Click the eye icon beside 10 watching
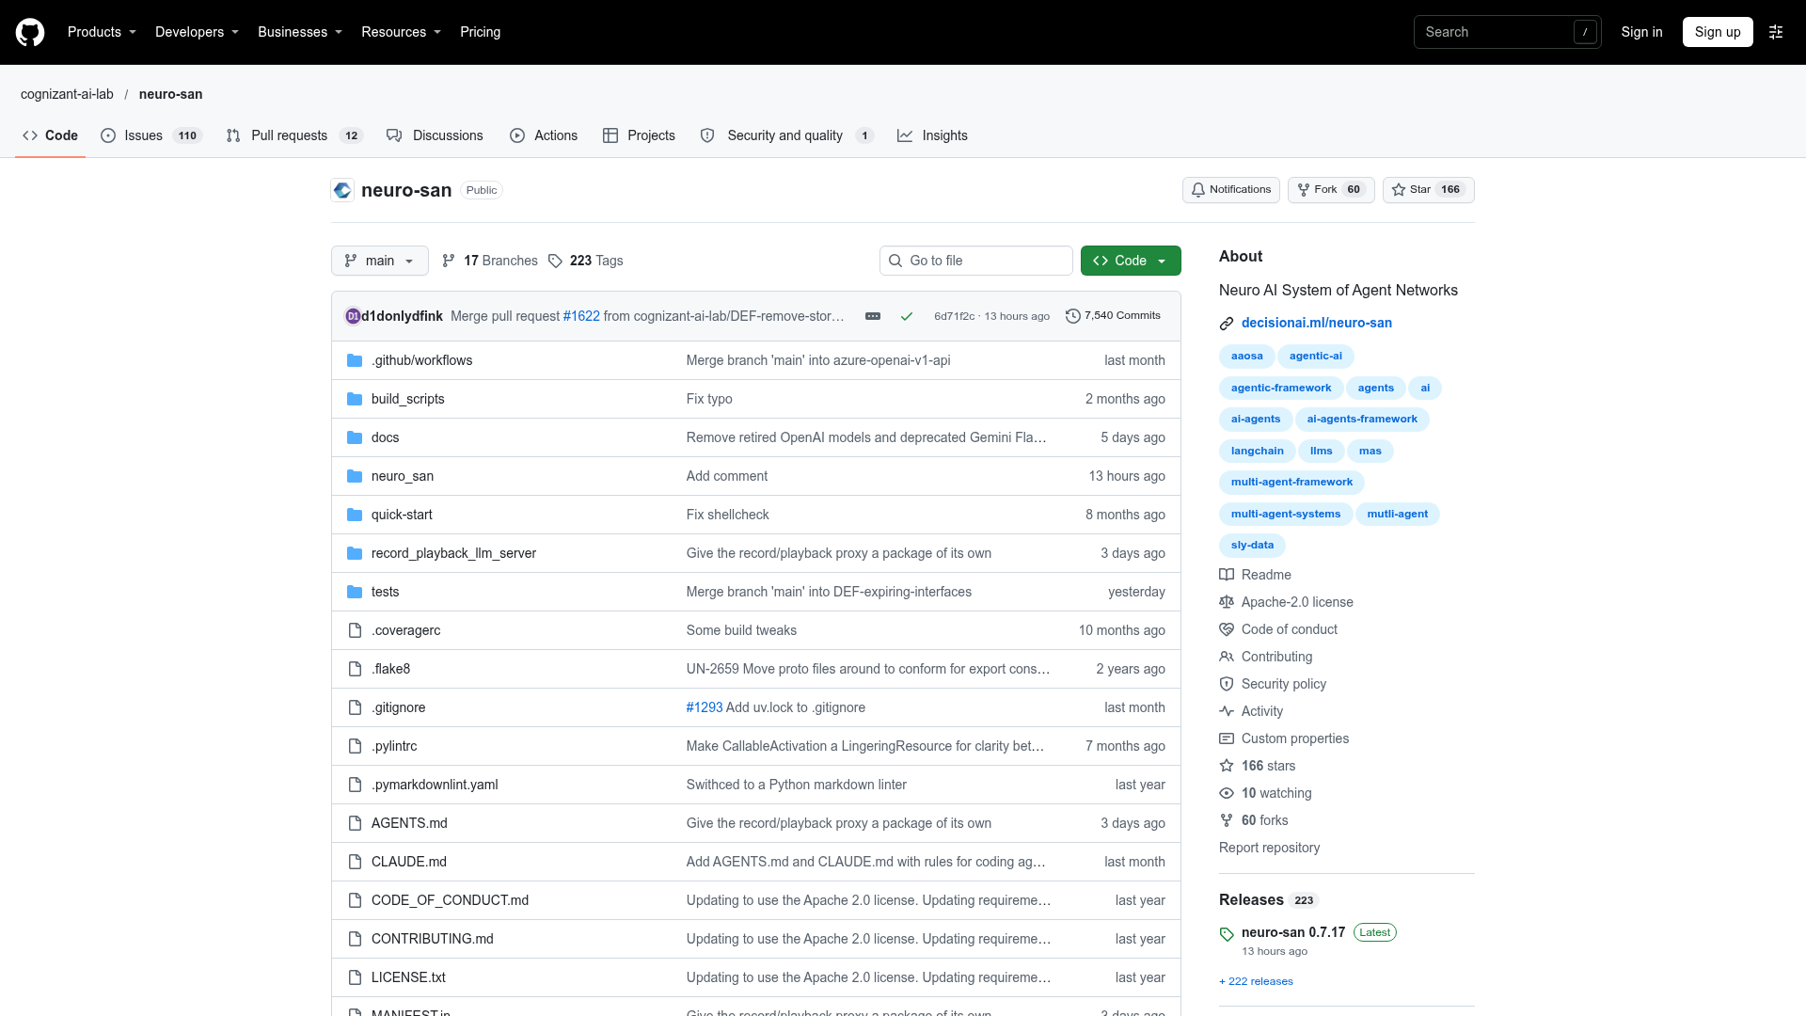Viewport: 1806px width, 1016px height. pyautogui.click(x=1227, y=793)
